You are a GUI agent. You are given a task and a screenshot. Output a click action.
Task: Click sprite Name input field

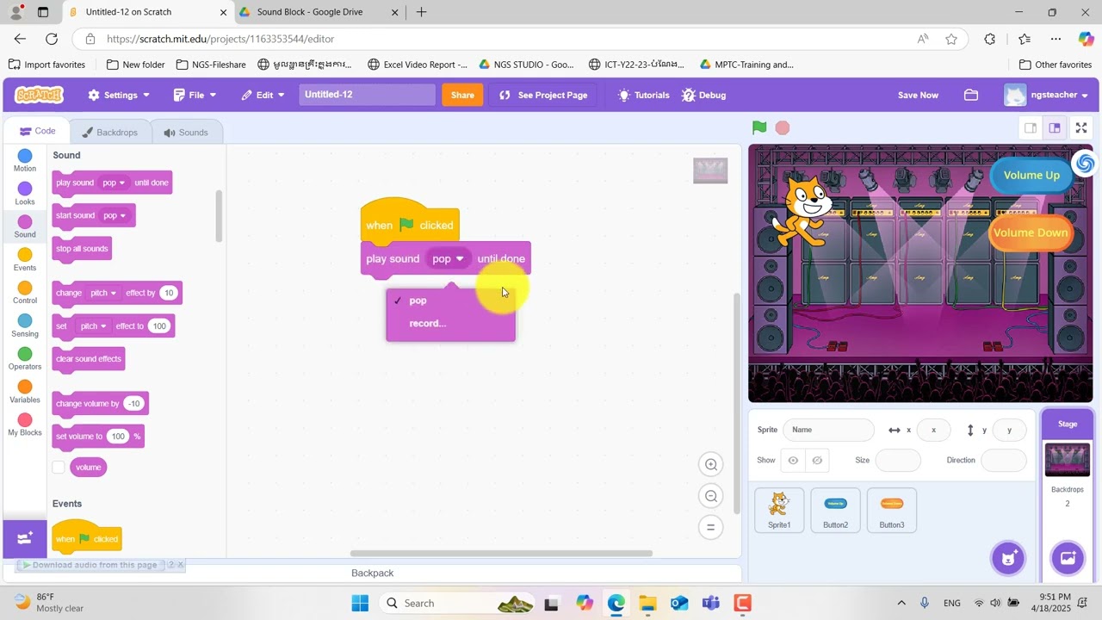(x=828, y=430)
